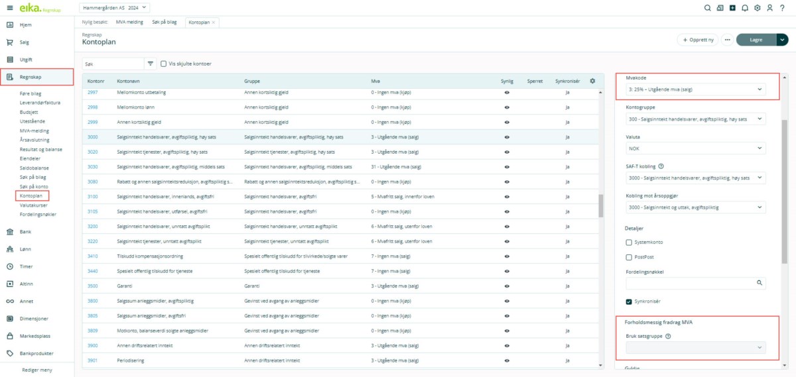Click the global search magnifier icon
Viewport: 796px width, 377px height.
pyautogui.click(x=708, y=8)
